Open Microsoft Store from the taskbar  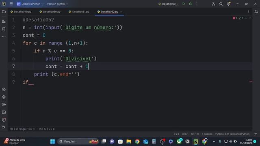tap(120, 142)
